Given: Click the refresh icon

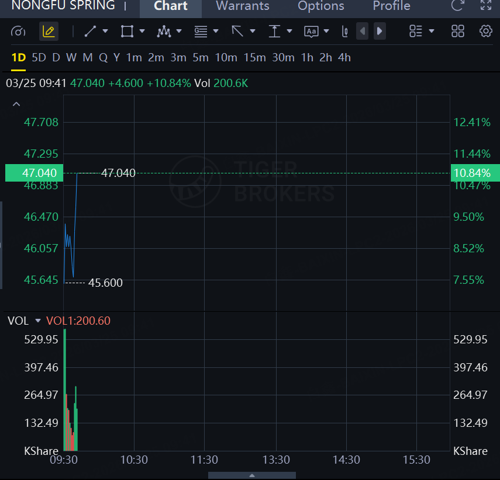Looking at the screenshot, I should [458, 6].
